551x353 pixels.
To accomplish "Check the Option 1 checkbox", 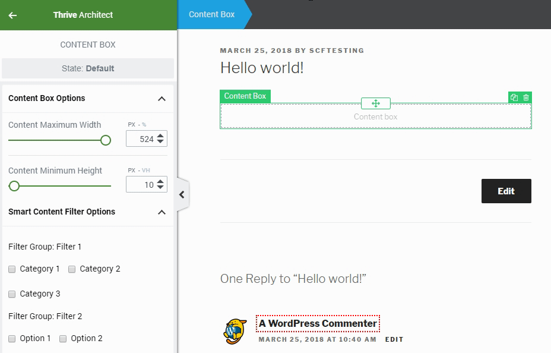I will pos(12,339).
